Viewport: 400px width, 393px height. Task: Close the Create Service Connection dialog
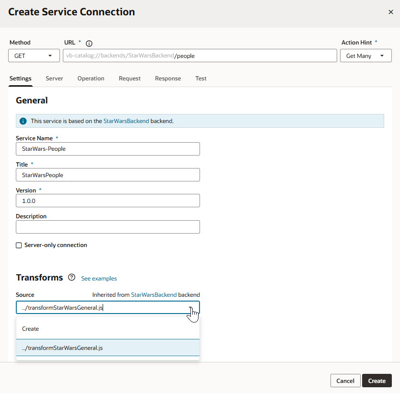[391, 12]
